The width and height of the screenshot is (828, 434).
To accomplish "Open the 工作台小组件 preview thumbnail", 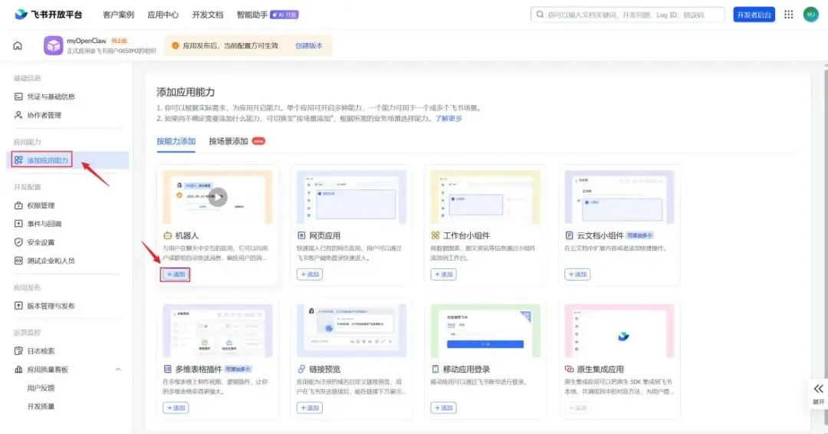I will click(485, 197).
